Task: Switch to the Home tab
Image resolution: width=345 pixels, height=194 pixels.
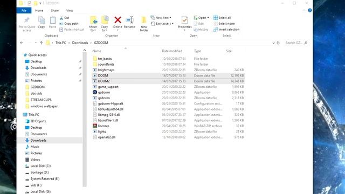Action: pyautogui.click(x=39, y=10)
